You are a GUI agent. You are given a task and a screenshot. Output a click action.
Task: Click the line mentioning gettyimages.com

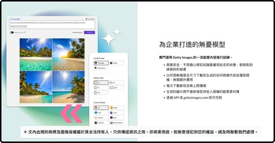coord(194,98)
